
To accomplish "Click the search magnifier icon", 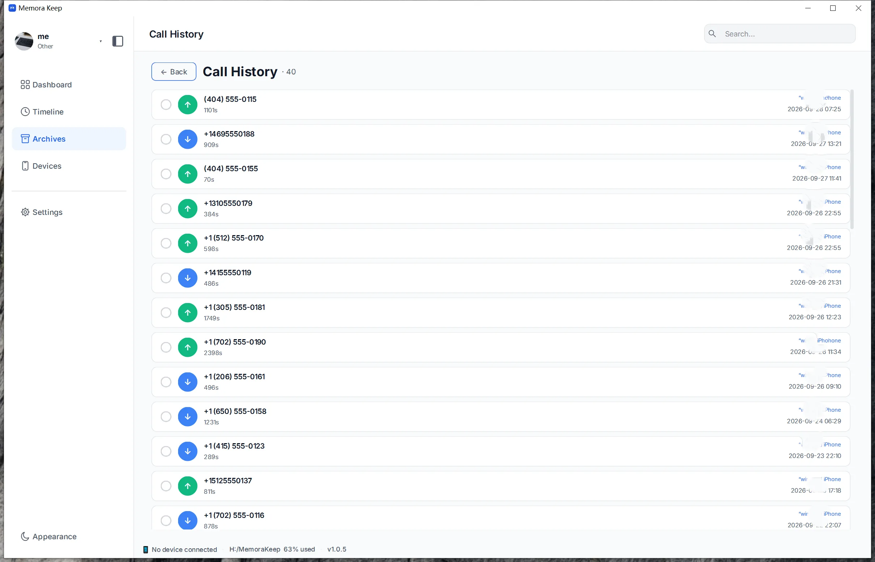I will click(x=712, y=34).
